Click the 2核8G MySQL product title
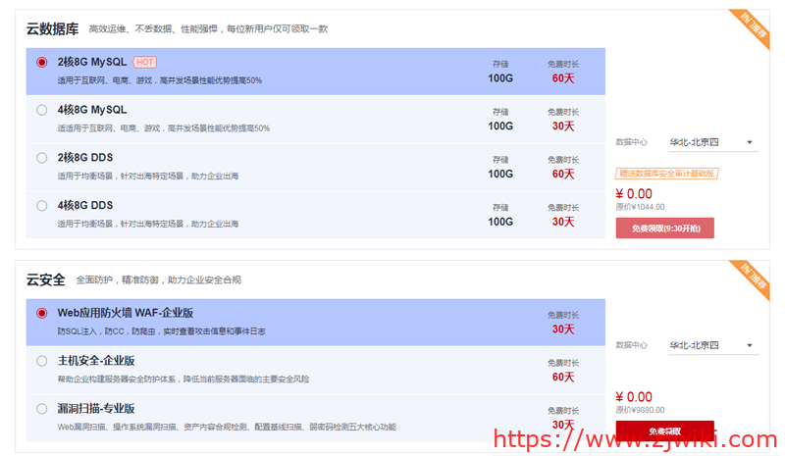 [x=92, y=62]
